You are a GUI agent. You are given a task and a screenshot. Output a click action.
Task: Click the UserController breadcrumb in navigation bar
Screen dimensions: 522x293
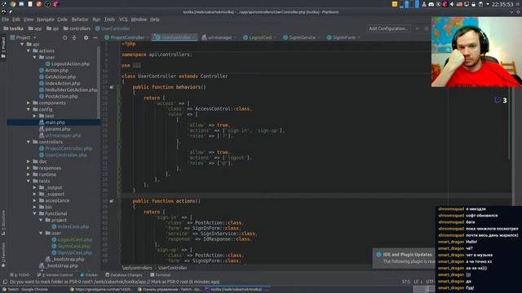point(113,28)
